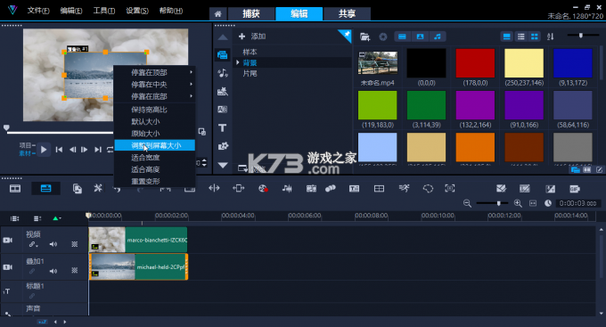Image resolution: width=606 pixels, height=327 pixels.
Task: Adjust thumbnail size slider
Action: 580,36
